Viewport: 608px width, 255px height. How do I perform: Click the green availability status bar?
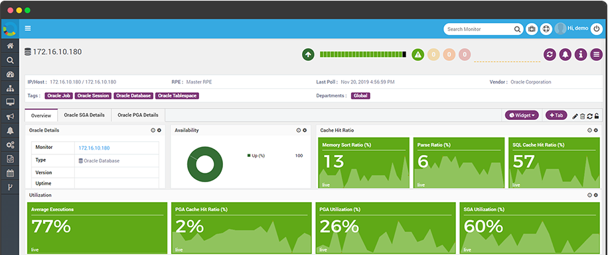point(363,54)
